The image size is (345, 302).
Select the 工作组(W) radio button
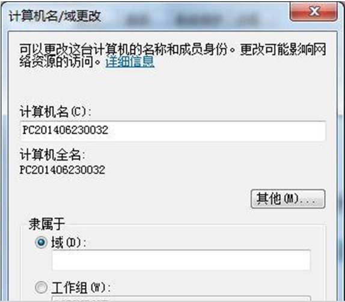(41, 287)
